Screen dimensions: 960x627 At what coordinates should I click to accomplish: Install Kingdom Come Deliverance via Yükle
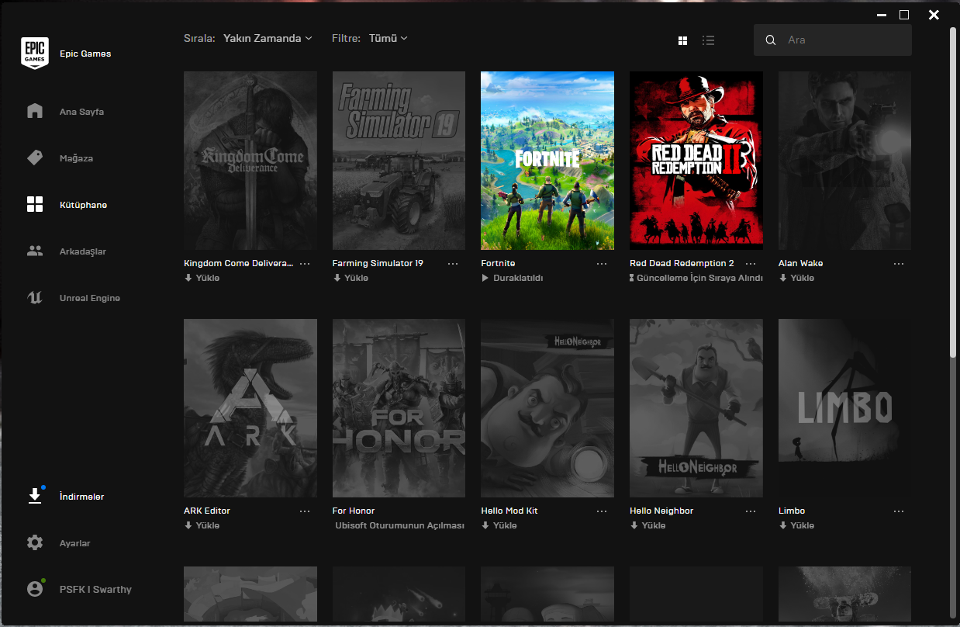[202, 278]
